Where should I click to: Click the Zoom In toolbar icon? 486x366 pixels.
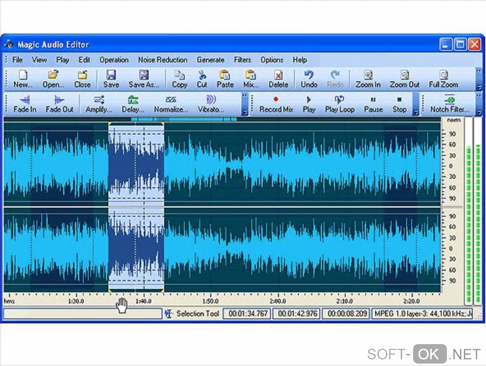[x=368, y=75]
